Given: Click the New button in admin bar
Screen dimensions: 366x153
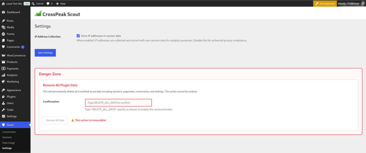Looking at the screenshot, I should pyautogui.click(x=61, y=4).
